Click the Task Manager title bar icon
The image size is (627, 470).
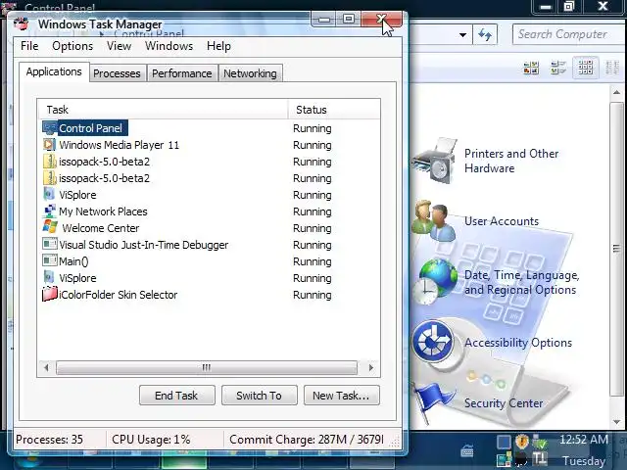[22, 23]
